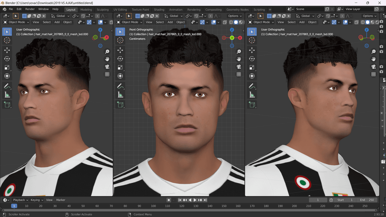This screenshot has height=217, width=386.
Task: Click Add in right viewport header
Action: [302, 22]
